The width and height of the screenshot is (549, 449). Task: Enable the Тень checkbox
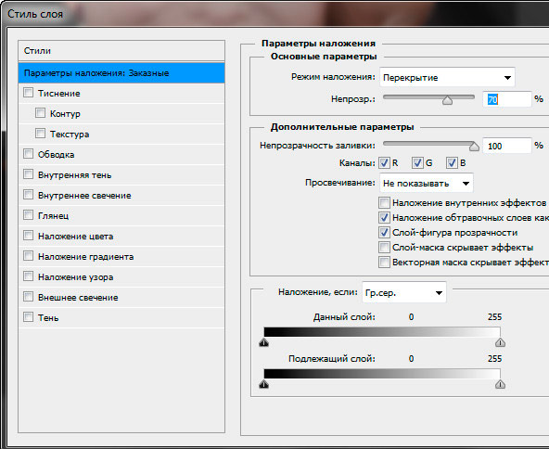(x=29, y=317)
